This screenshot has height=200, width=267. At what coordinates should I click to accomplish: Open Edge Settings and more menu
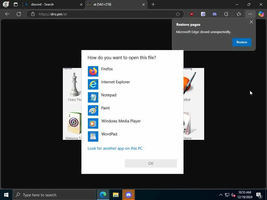(250, 14)
